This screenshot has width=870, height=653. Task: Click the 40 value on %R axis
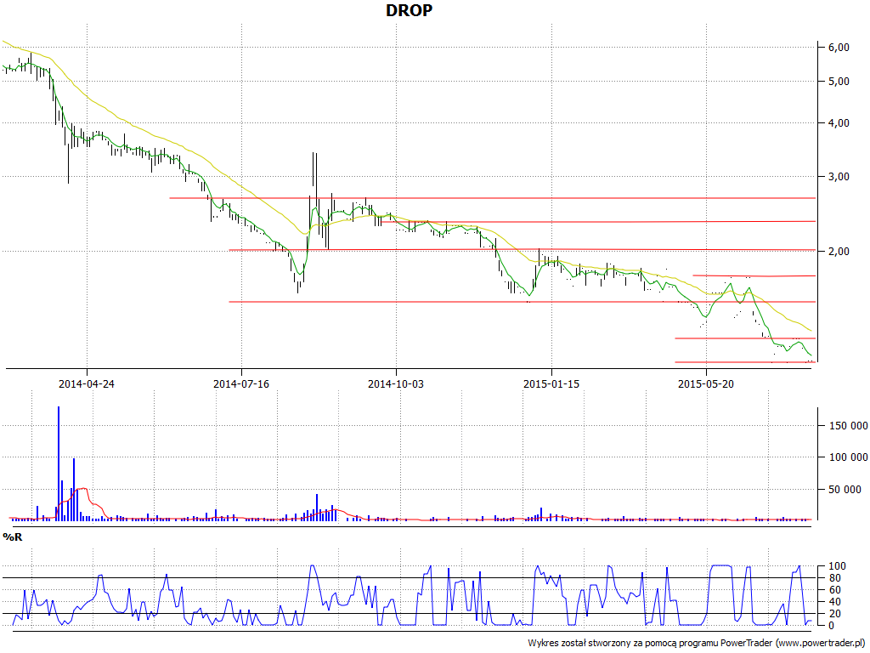coord(837,602)
